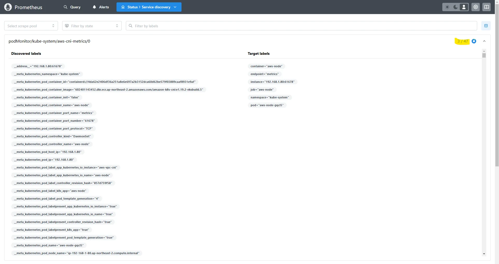The image size is (499, 264).
Task: Open the Filter by state dropdown
Action: [x=92, y=26]
